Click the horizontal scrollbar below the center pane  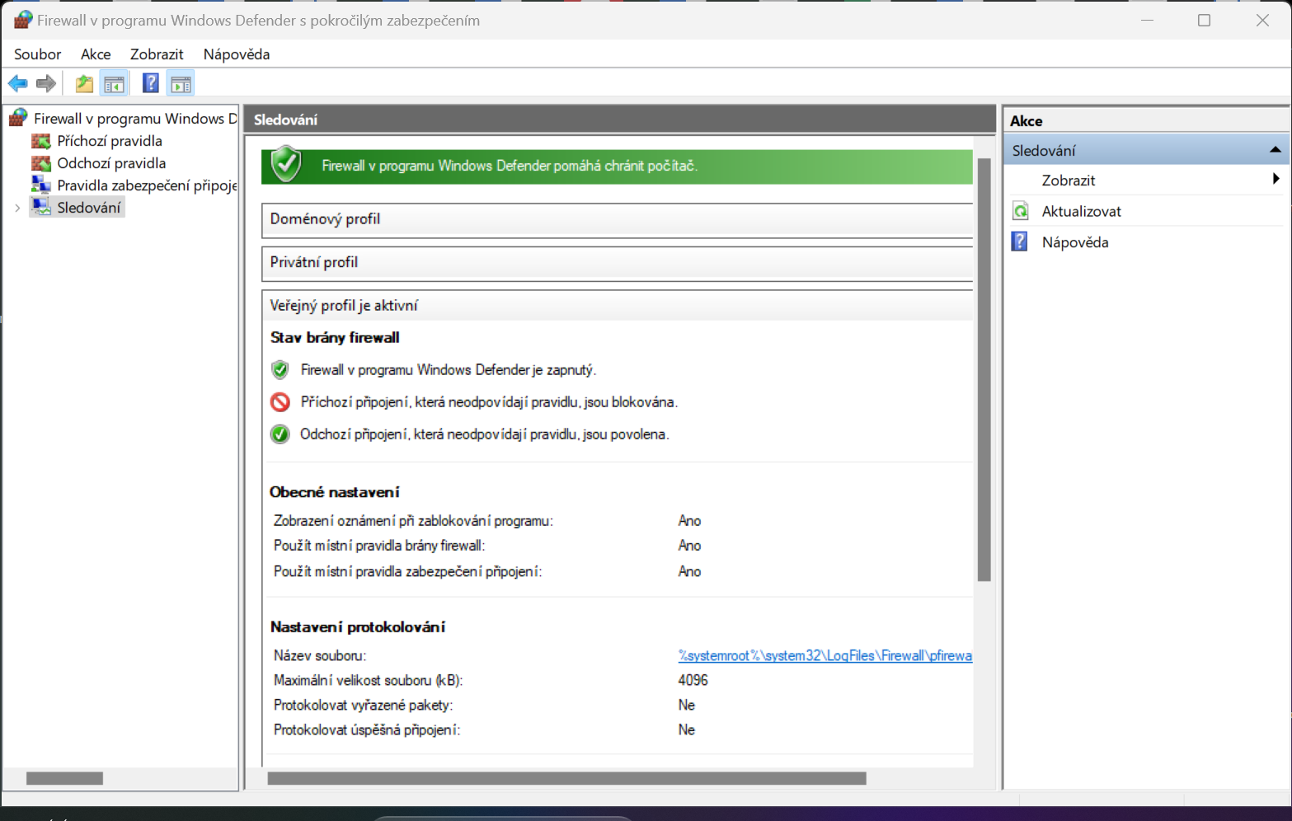click(x=566, y=778)
